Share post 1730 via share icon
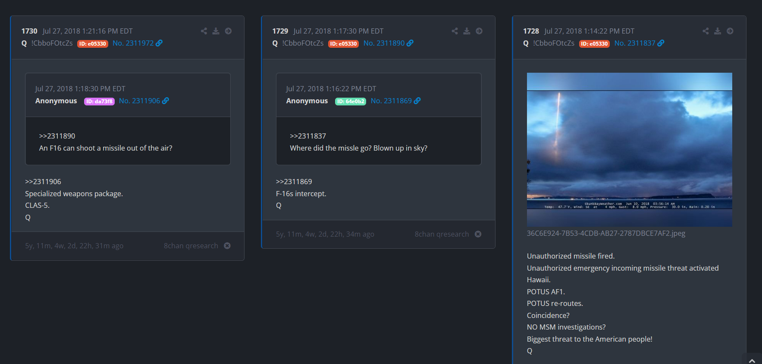This screenshot has width=762, height=364. tap(204, 31)
